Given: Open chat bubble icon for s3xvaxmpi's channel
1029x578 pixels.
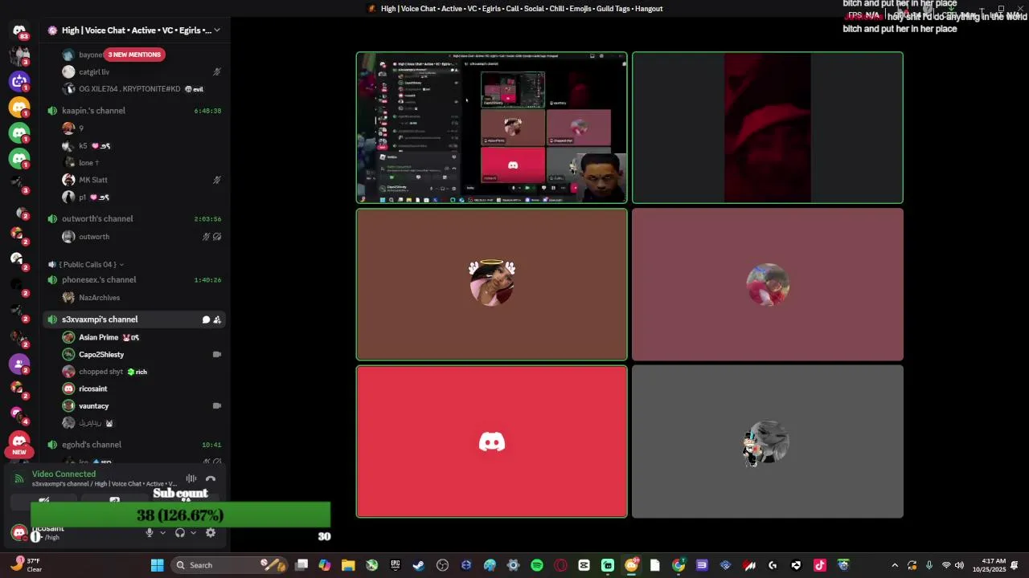Looking at the screenshot, I should coord(206,320).
